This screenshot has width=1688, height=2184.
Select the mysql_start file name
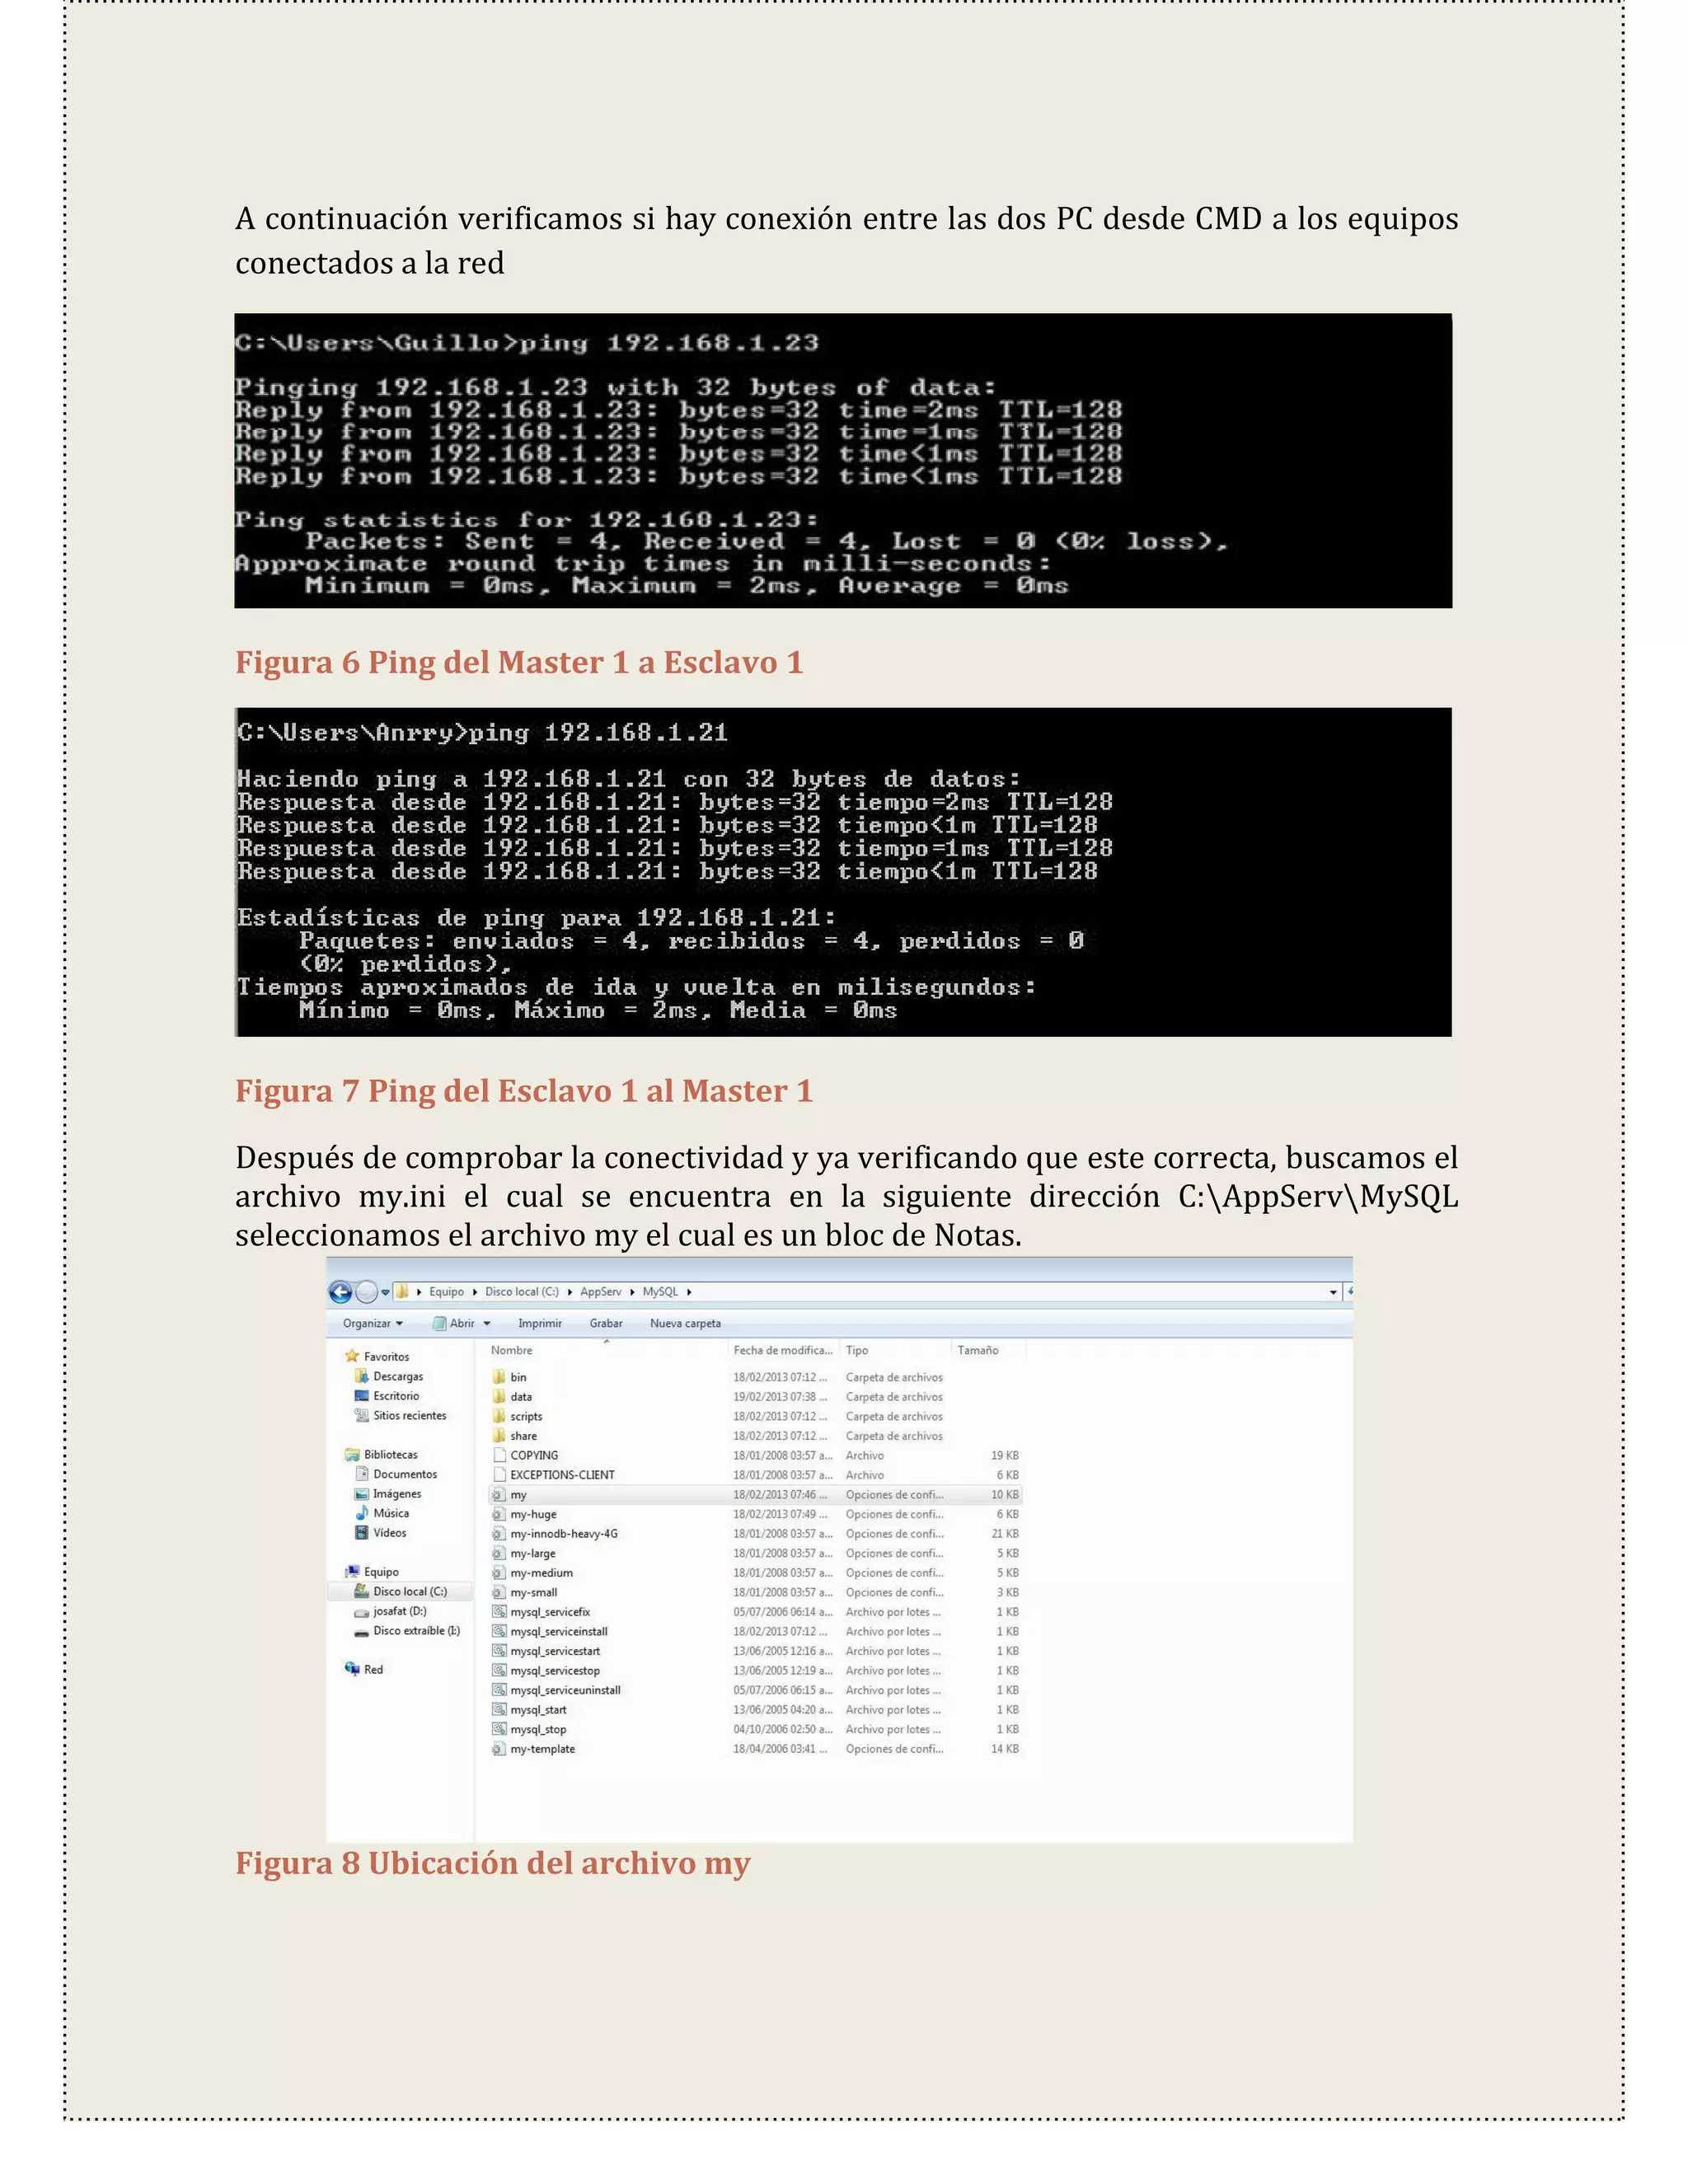pyautogui.click(x=538, y=1709)
